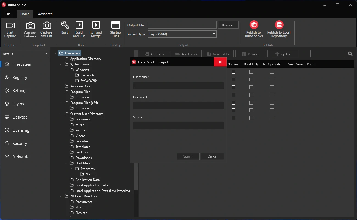
Task: Click Cancel in the Sign In dialog
Action: click(212, 156)
